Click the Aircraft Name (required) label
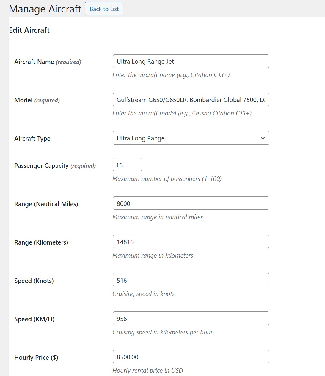 pos(48,62)
